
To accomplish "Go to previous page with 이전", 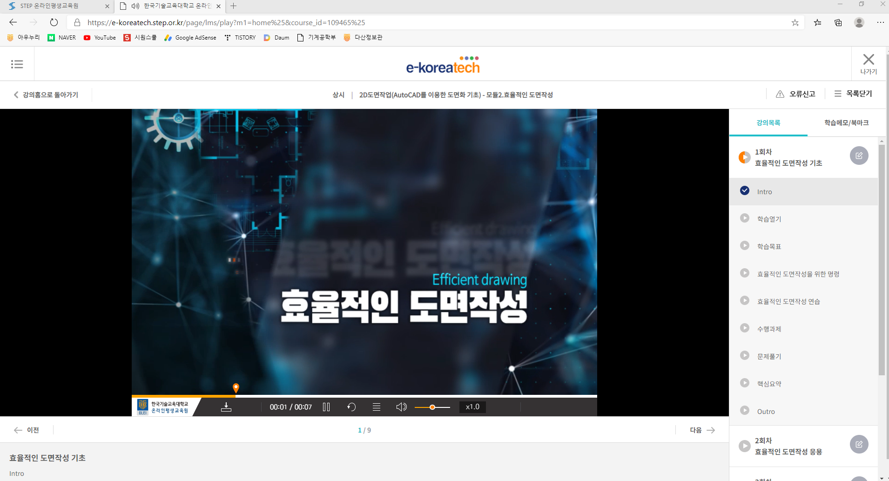I will coord(27,430).
